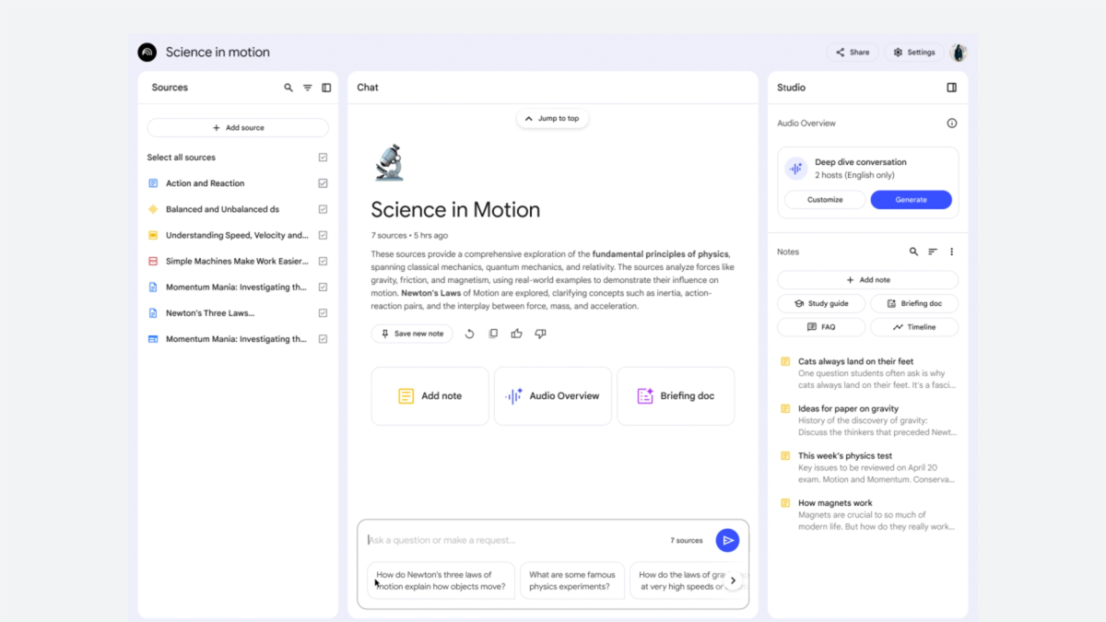
Task: Give the summary a thumbs up
Action: pyautogui.click(x=516, y=334)
